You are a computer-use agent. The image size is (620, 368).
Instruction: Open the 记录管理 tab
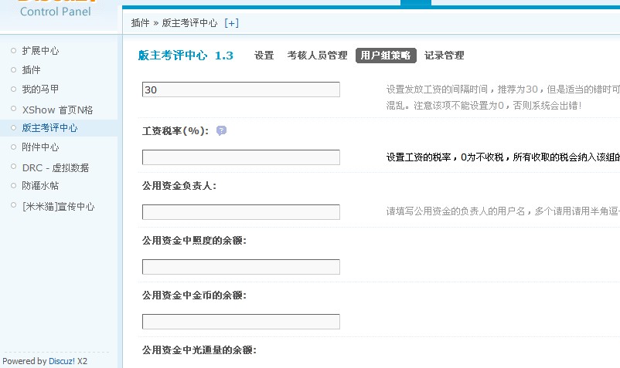pos(445,56)
